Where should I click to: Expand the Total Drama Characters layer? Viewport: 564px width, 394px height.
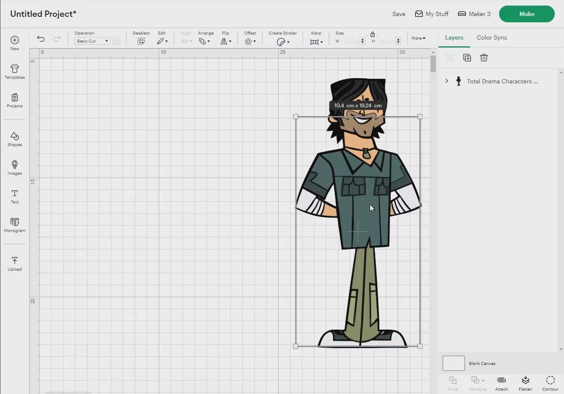447,81
